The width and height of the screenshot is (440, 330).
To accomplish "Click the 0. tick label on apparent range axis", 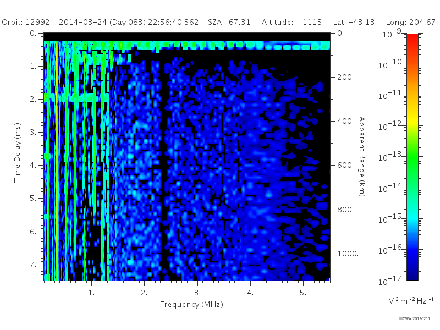I will (x=340, y=33).
